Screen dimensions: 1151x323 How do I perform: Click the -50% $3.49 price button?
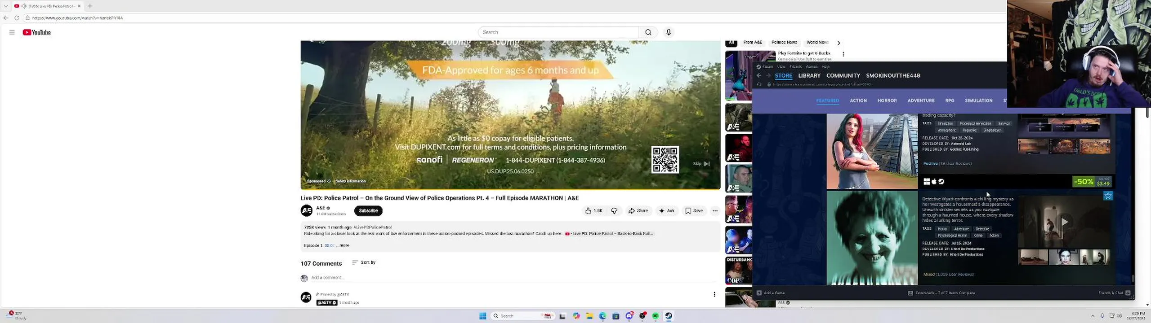point(1092,182)
